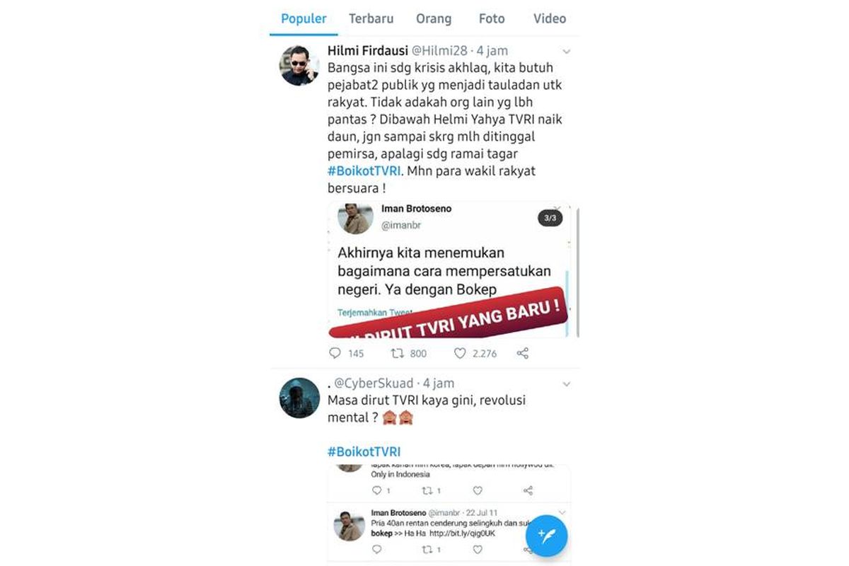Screen dimensions: 849x566
Task: Tap the floating compose tweet button
Action: 546,536
